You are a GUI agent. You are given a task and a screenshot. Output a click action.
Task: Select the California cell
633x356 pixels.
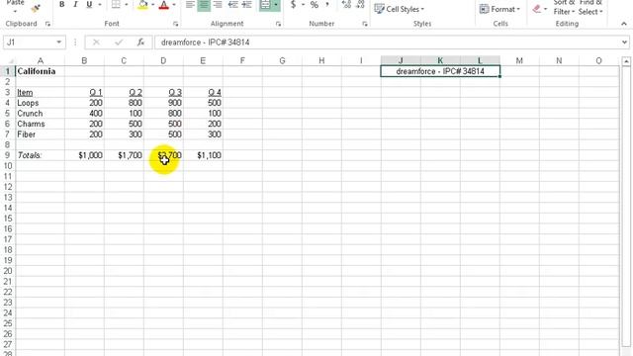[40, 71]
